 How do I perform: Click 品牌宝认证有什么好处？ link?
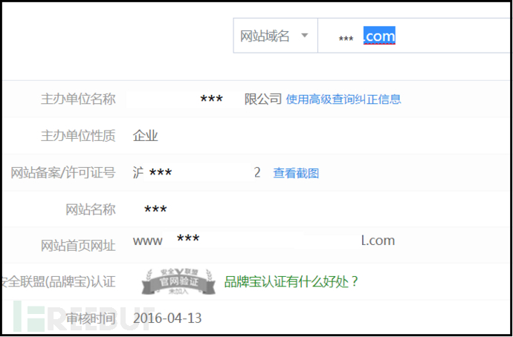point(291,281)
